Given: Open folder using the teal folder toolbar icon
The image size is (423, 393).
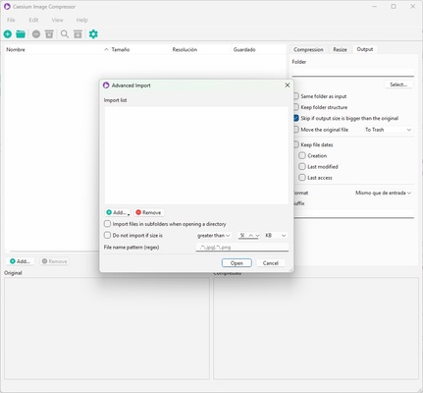Looking at the screenshot, I should [x=21, y=33].
